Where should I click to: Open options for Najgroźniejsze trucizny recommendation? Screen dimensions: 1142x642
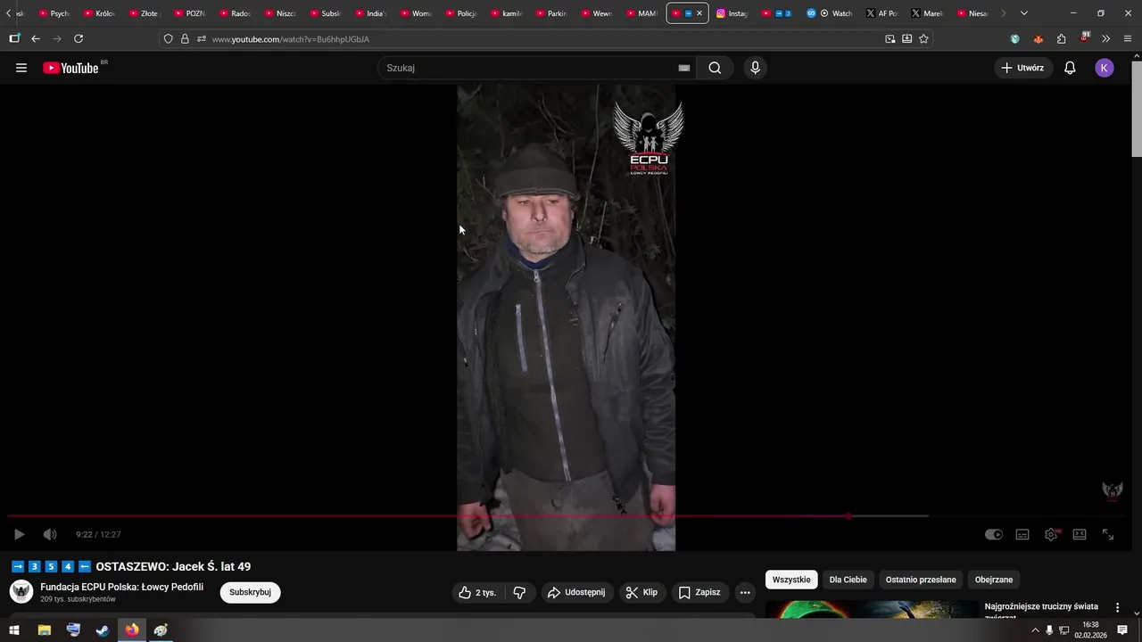(1117, 607)
